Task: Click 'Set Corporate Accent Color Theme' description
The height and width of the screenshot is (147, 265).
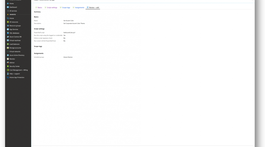Action: (x=74, y=23)
